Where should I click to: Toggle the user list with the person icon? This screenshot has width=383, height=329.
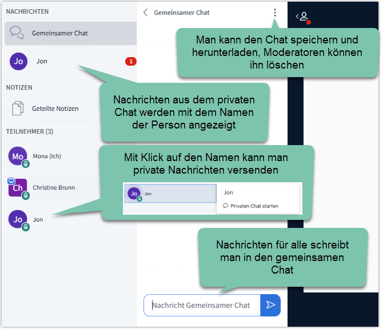click(303, 17)
